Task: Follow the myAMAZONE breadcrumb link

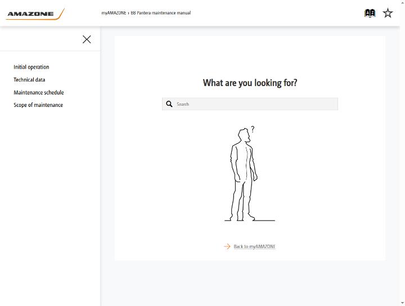Action: pos(114,13)
